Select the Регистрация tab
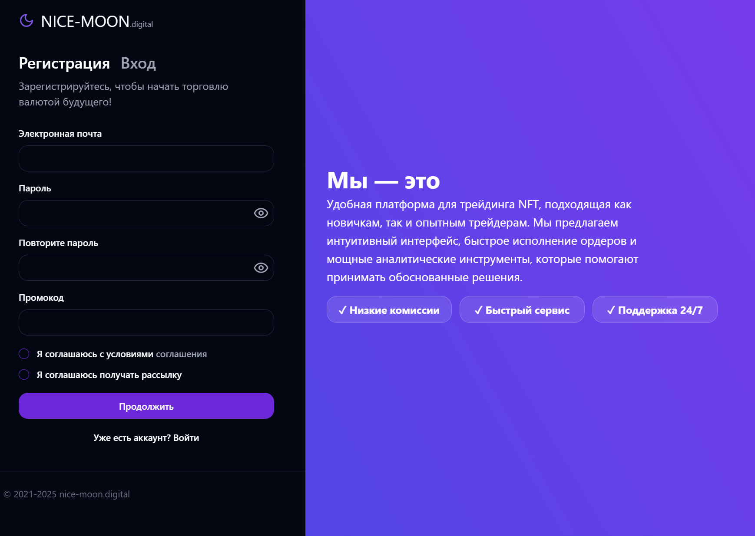 (64, 63)
